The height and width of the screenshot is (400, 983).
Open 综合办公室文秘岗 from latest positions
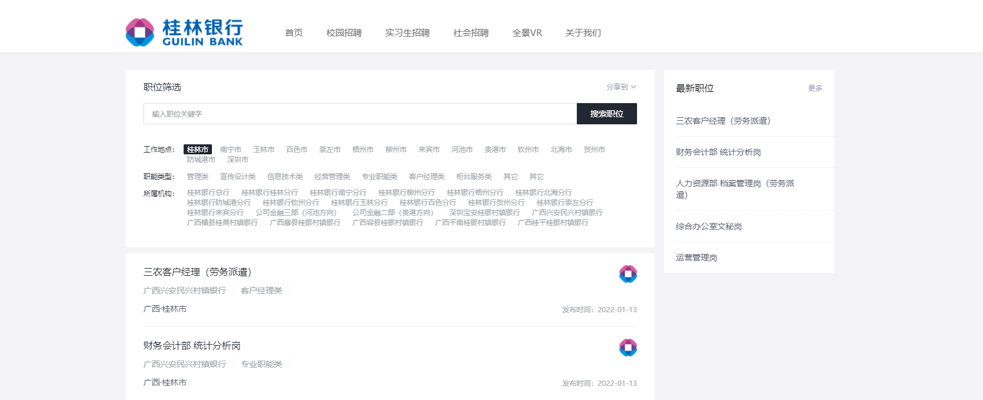tap(708, 226)
